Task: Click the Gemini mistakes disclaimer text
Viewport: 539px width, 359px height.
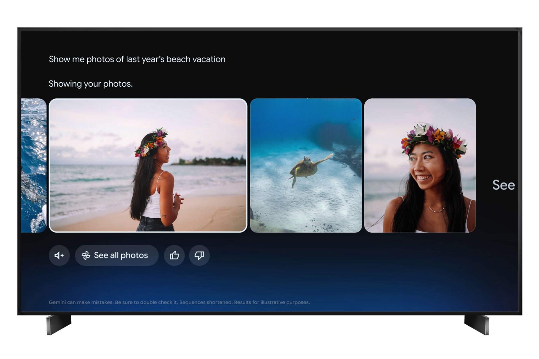Action: (x=179, y=302)
